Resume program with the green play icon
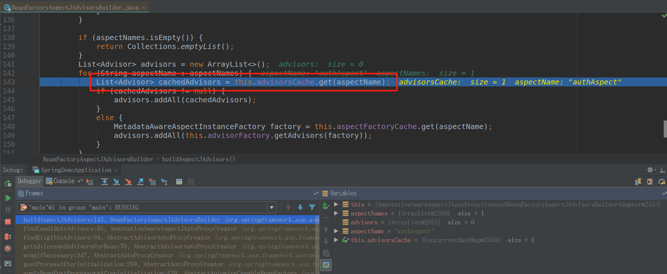Screen dimensions: 667x274 (x=8, y=198)
